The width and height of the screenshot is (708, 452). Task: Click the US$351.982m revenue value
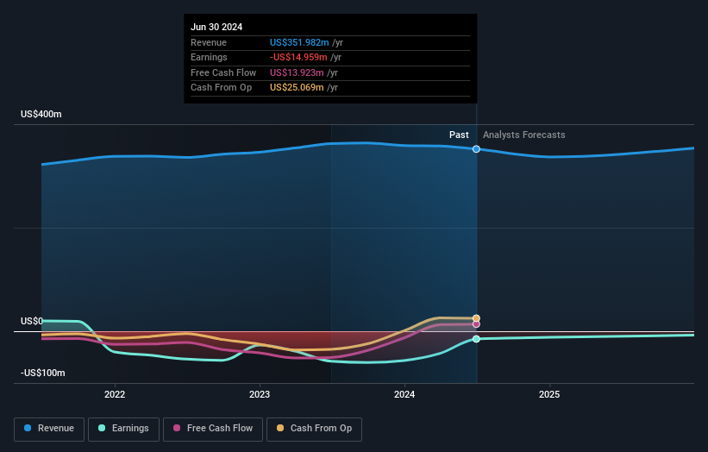point(299,42)
